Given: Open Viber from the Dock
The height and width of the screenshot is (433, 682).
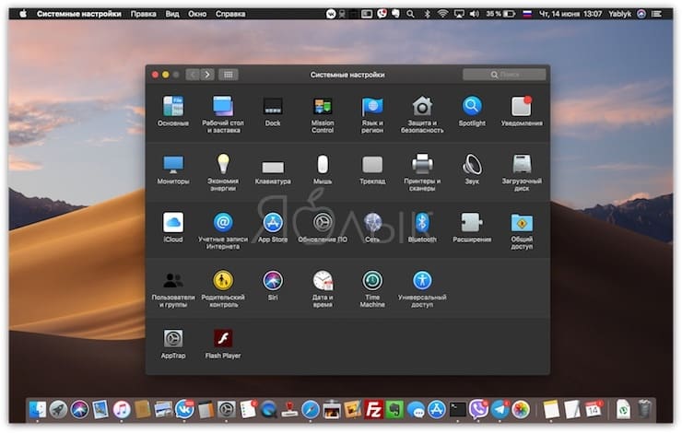Looking at the screenshot, I should point(478,410).
